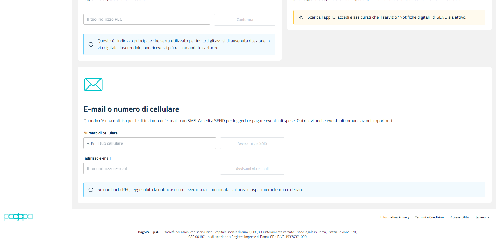Screen dimensions: 496x241
Task: Open the Termini e Condizioni link
Action: 430,217
